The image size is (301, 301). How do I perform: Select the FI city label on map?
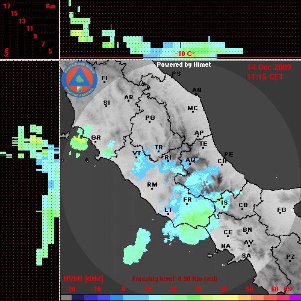pyautogui.click(x=104, y=78)
